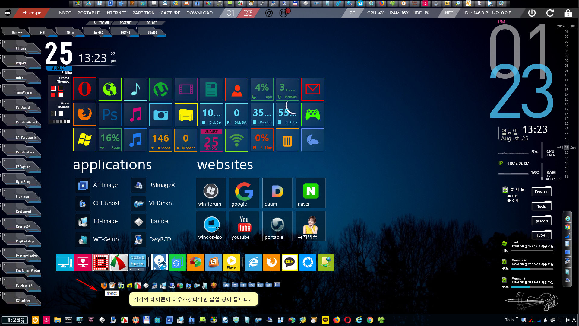
Task: Open the CAPTURE menu
Action: click(170, 13)
